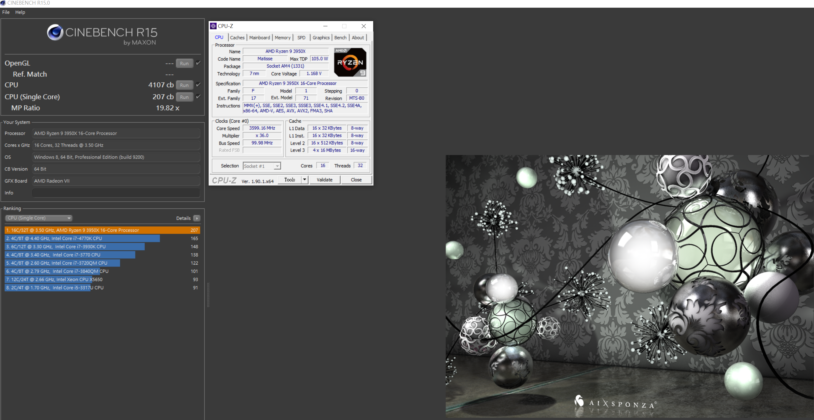Click the panel splitter handle beside Ranking

pos(208,295)
